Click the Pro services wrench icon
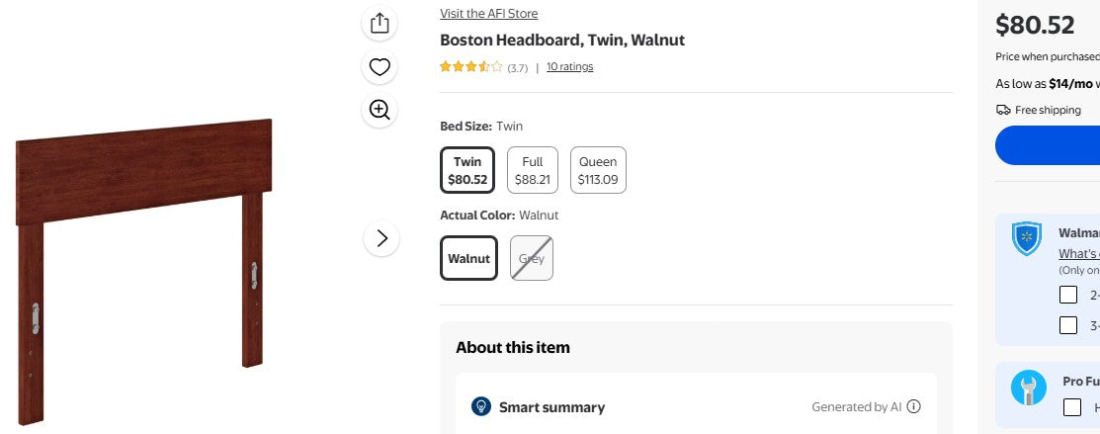 coord(1028,388)
